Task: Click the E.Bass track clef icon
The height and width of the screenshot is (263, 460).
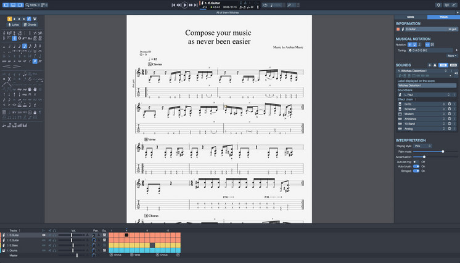Action: pyautogui.click(x=4, y=245)
